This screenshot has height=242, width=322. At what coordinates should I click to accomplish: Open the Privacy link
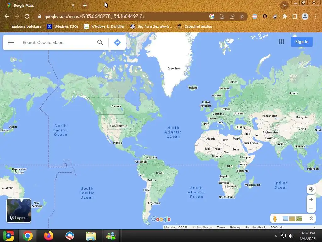click(235, 228)
